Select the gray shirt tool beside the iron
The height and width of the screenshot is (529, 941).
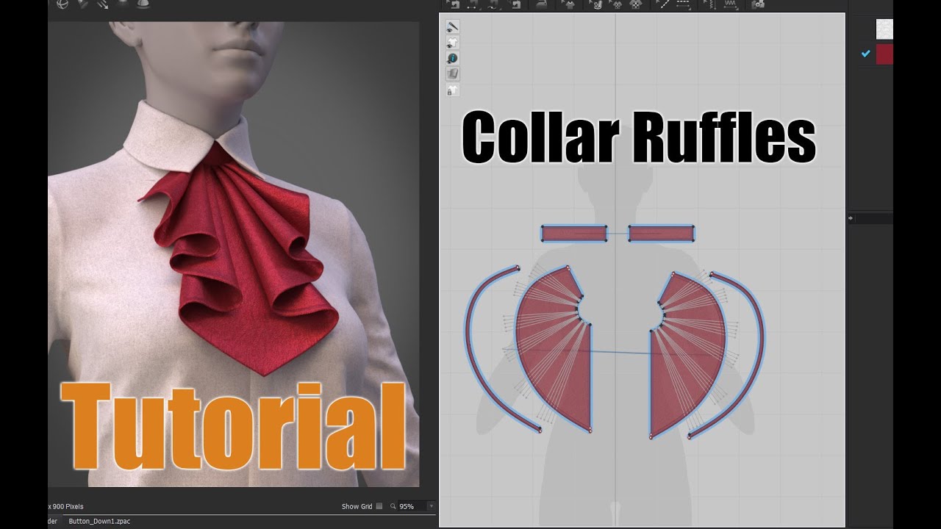tap(568, 4)
